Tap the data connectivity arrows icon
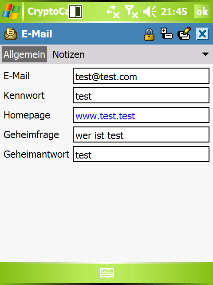Image resolution: width=213 pixels, height=285 pixels. pyautogui.click(x=113, y=12)
